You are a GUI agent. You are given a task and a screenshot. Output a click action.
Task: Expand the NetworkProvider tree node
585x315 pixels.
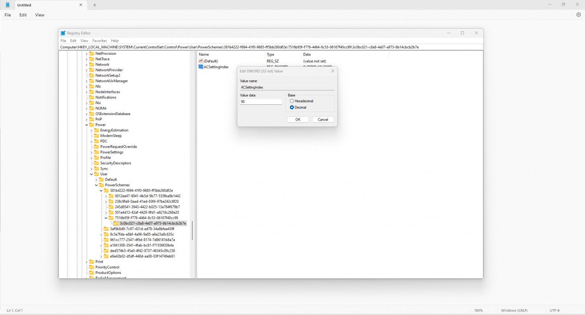(86, 70)
